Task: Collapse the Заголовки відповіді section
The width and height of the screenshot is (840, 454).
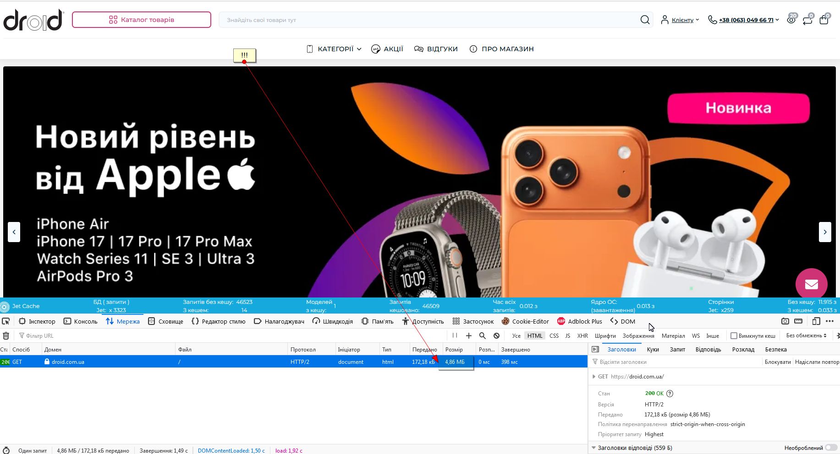Action: pyautogui.click(x=594, y=448)
